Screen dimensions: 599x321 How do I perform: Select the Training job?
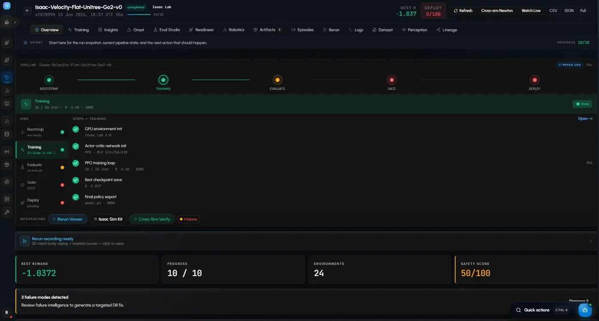42,150
